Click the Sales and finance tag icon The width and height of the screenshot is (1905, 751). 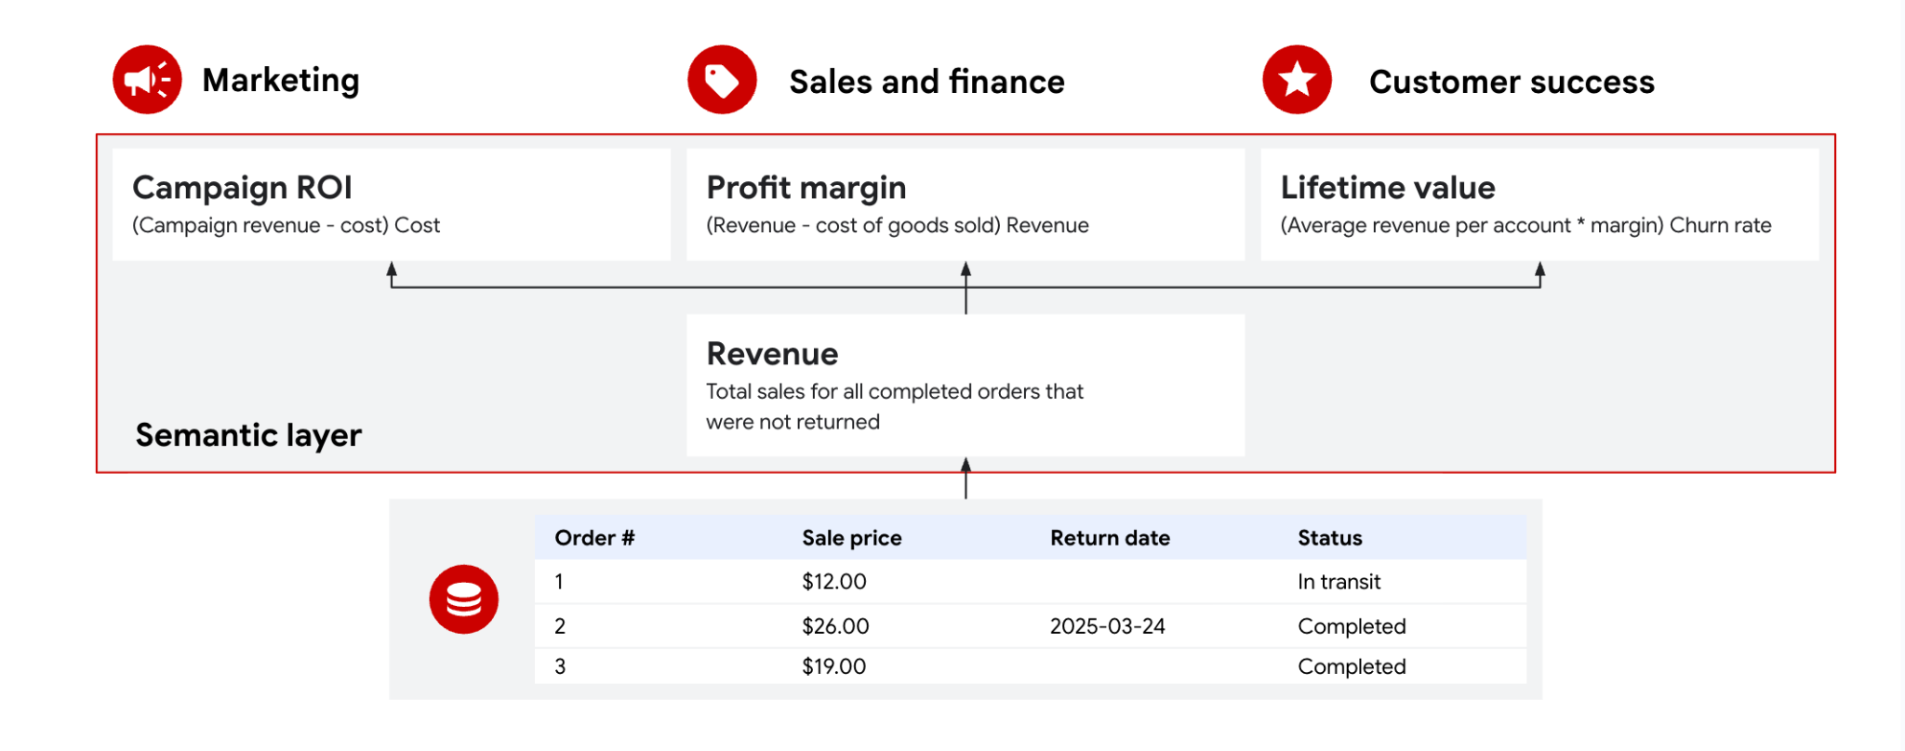coord(722,80)
